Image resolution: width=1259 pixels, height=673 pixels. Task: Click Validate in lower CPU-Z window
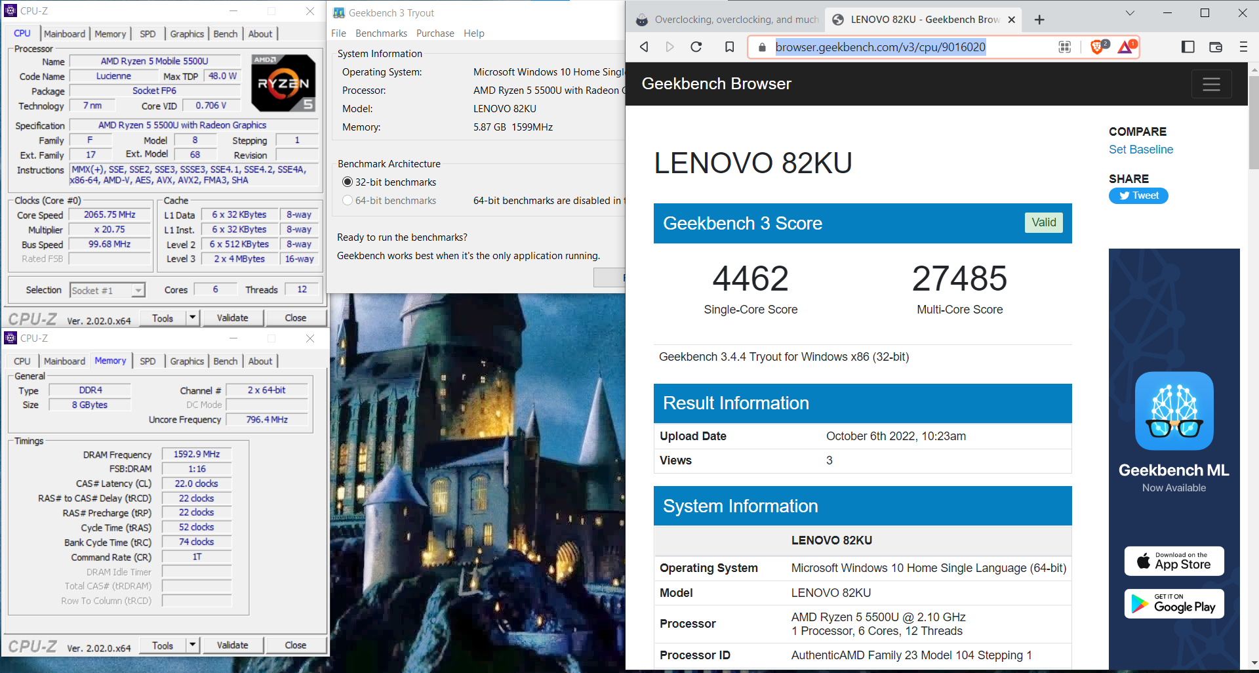(x=232, y=645)
